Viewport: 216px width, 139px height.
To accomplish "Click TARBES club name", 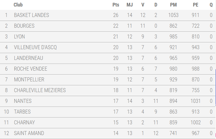I will pyautogui.click(x=22, y=112).
